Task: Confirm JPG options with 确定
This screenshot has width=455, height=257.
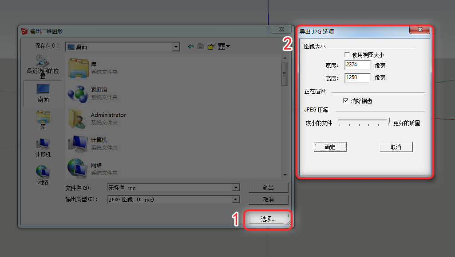Action: pyautogui.click(x=330, y=147)
